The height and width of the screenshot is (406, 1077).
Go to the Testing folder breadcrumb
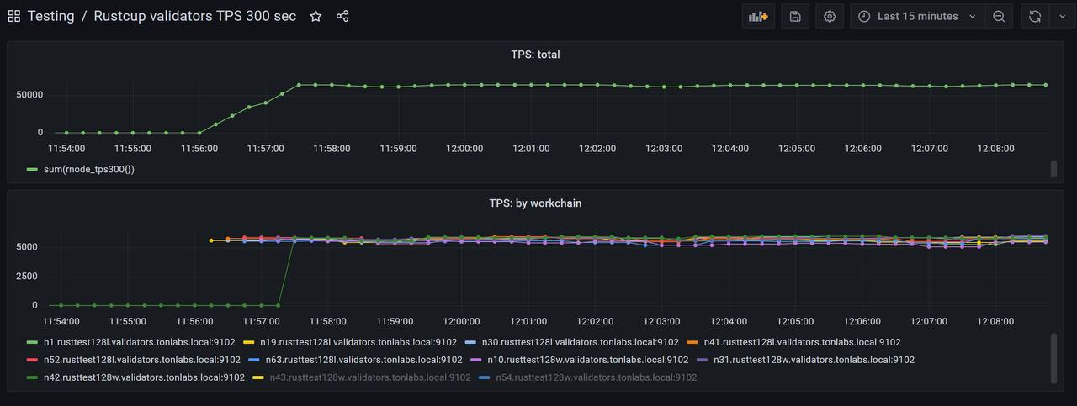pyautogui.click(x=50, y=16)
